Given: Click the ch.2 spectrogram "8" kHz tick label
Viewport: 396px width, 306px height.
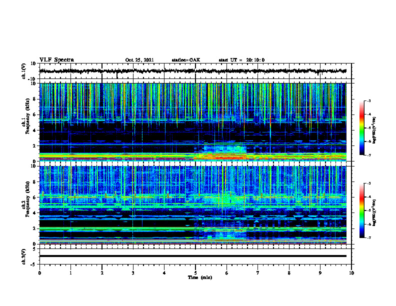Looking at the screenshot, I should pyautogui.click(x=35, y=182).
